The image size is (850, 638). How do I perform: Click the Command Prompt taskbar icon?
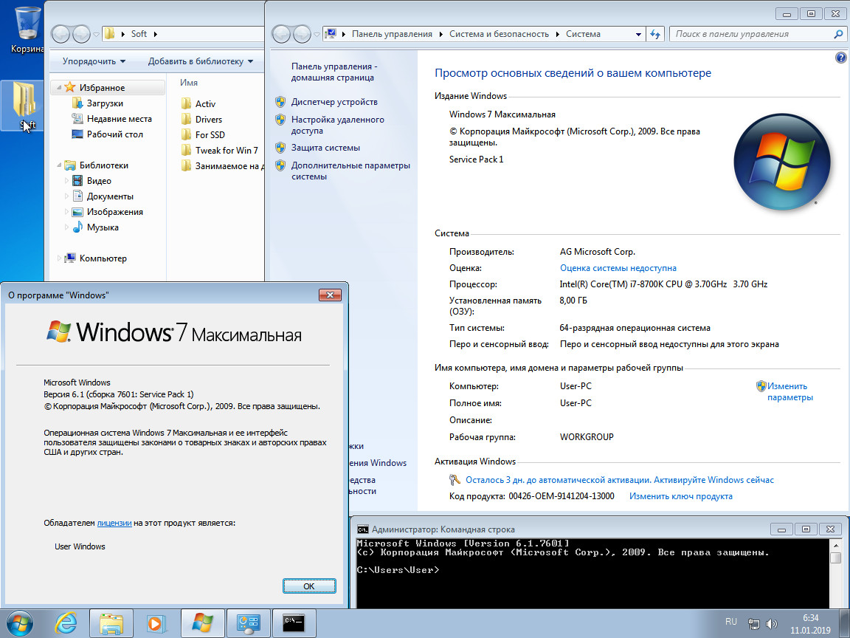(x=294, y=622)
